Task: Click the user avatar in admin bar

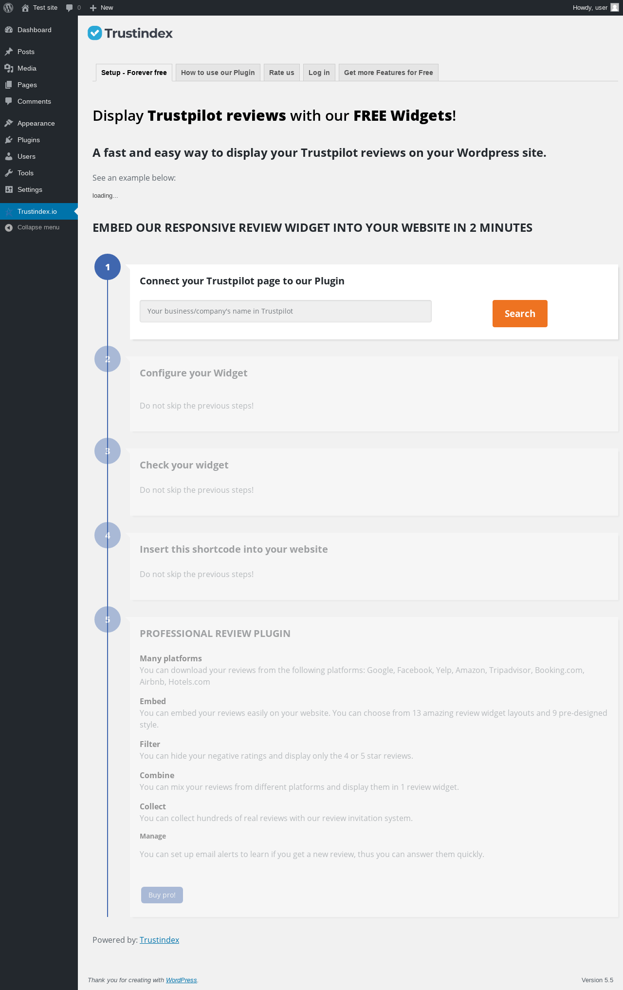Action: coord(615,8)
